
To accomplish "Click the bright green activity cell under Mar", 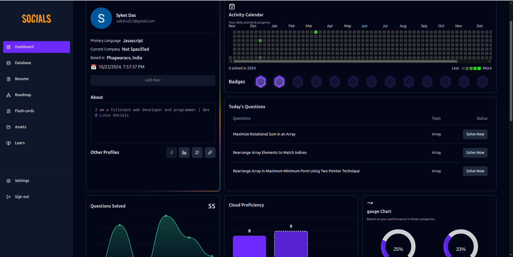I will [316, 32].
